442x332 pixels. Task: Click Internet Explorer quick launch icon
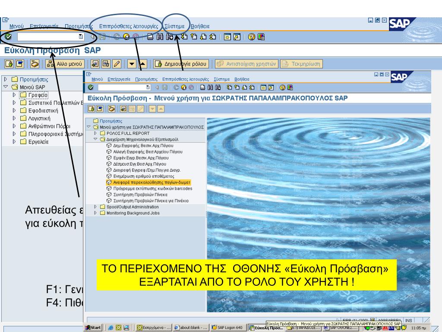[110, 328]
